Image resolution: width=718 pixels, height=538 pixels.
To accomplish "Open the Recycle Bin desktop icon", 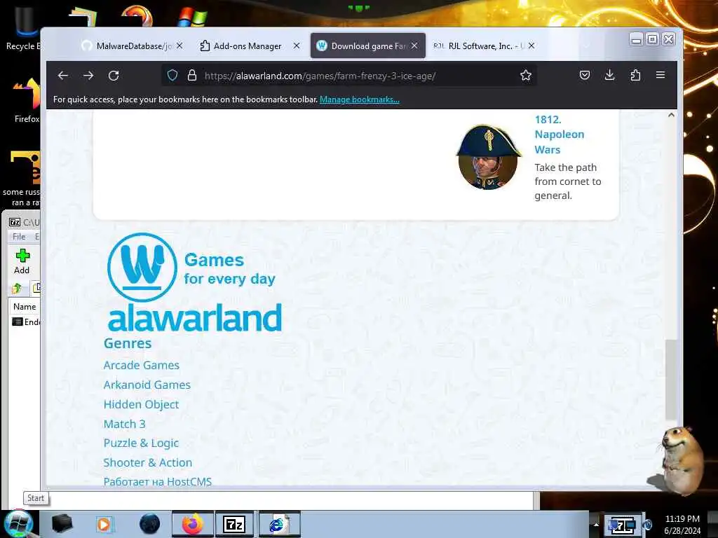I will 23,27.
